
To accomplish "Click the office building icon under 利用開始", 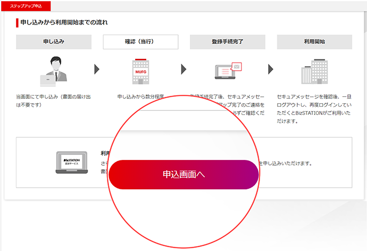I will [x=314, y=72].
